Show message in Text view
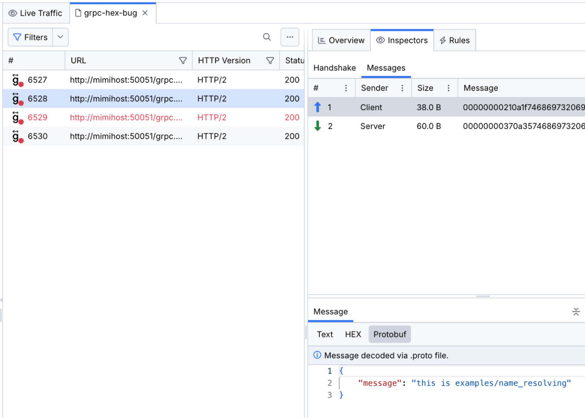Screen dimensions: 585x418 click(325, 334)
